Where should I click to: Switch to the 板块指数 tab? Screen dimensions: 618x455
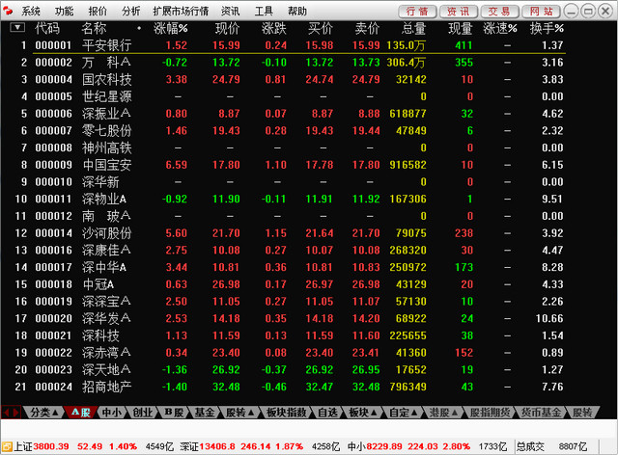[x=287, y=412]
